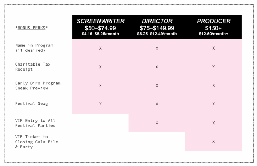Click Producer X for Name in Program

click(x=214, y=48)
